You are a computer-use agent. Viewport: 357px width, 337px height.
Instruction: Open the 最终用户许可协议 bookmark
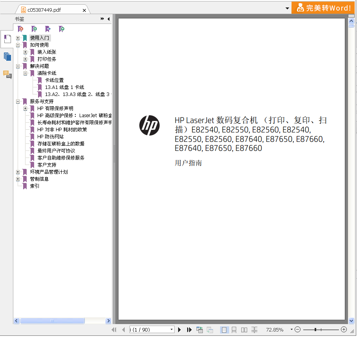pyautogui.click(x=56, y=151)
